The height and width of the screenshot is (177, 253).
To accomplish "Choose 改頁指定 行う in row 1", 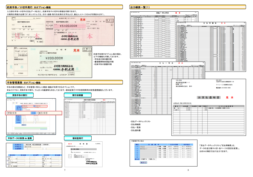I will pos(183,147).
